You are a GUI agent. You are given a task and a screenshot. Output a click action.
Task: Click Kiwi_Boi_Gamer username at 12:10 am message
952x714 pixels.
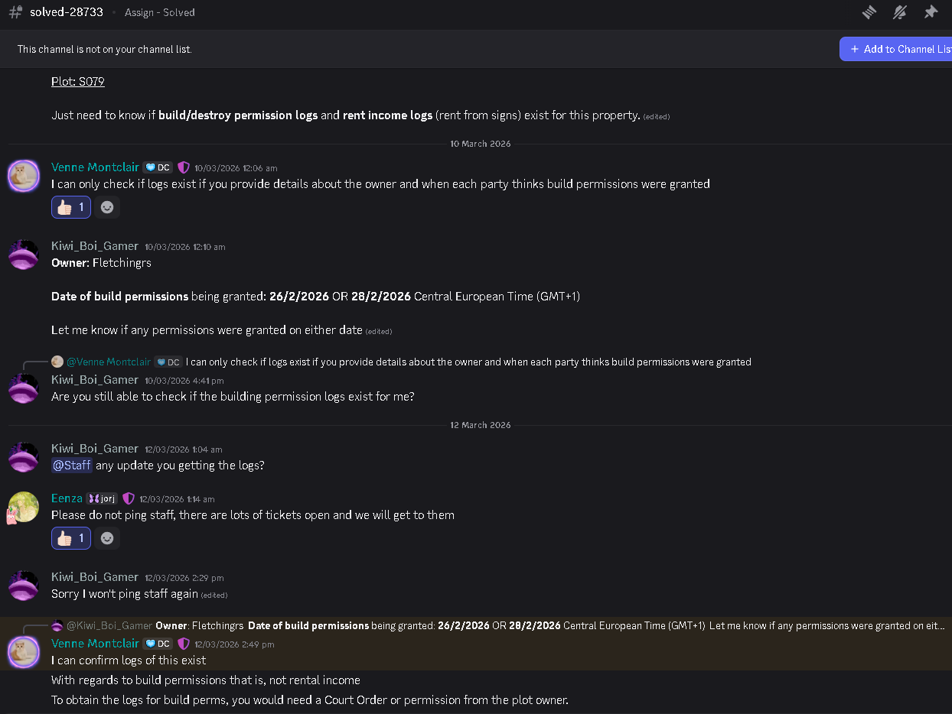pos(95,246)
